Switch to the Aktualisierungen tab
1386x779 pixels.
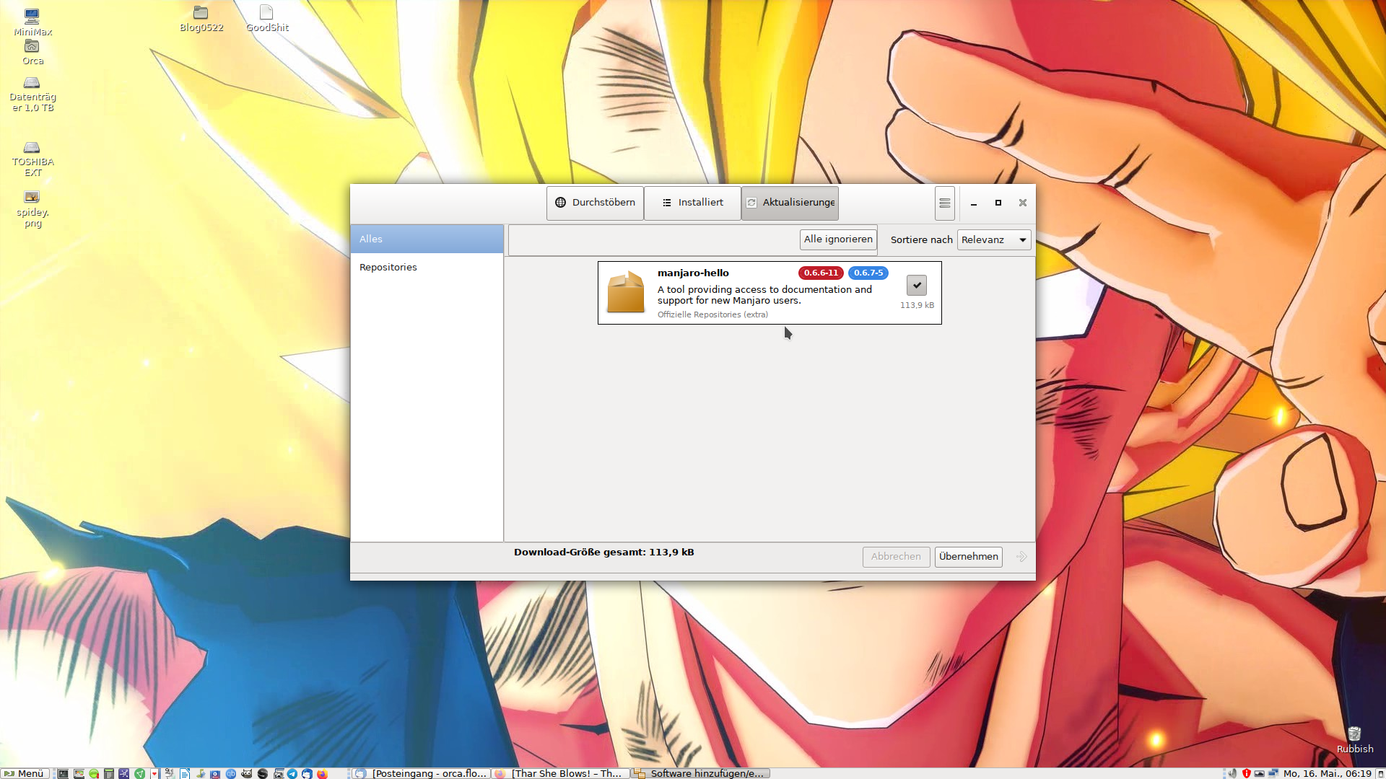tap(790, 203)
